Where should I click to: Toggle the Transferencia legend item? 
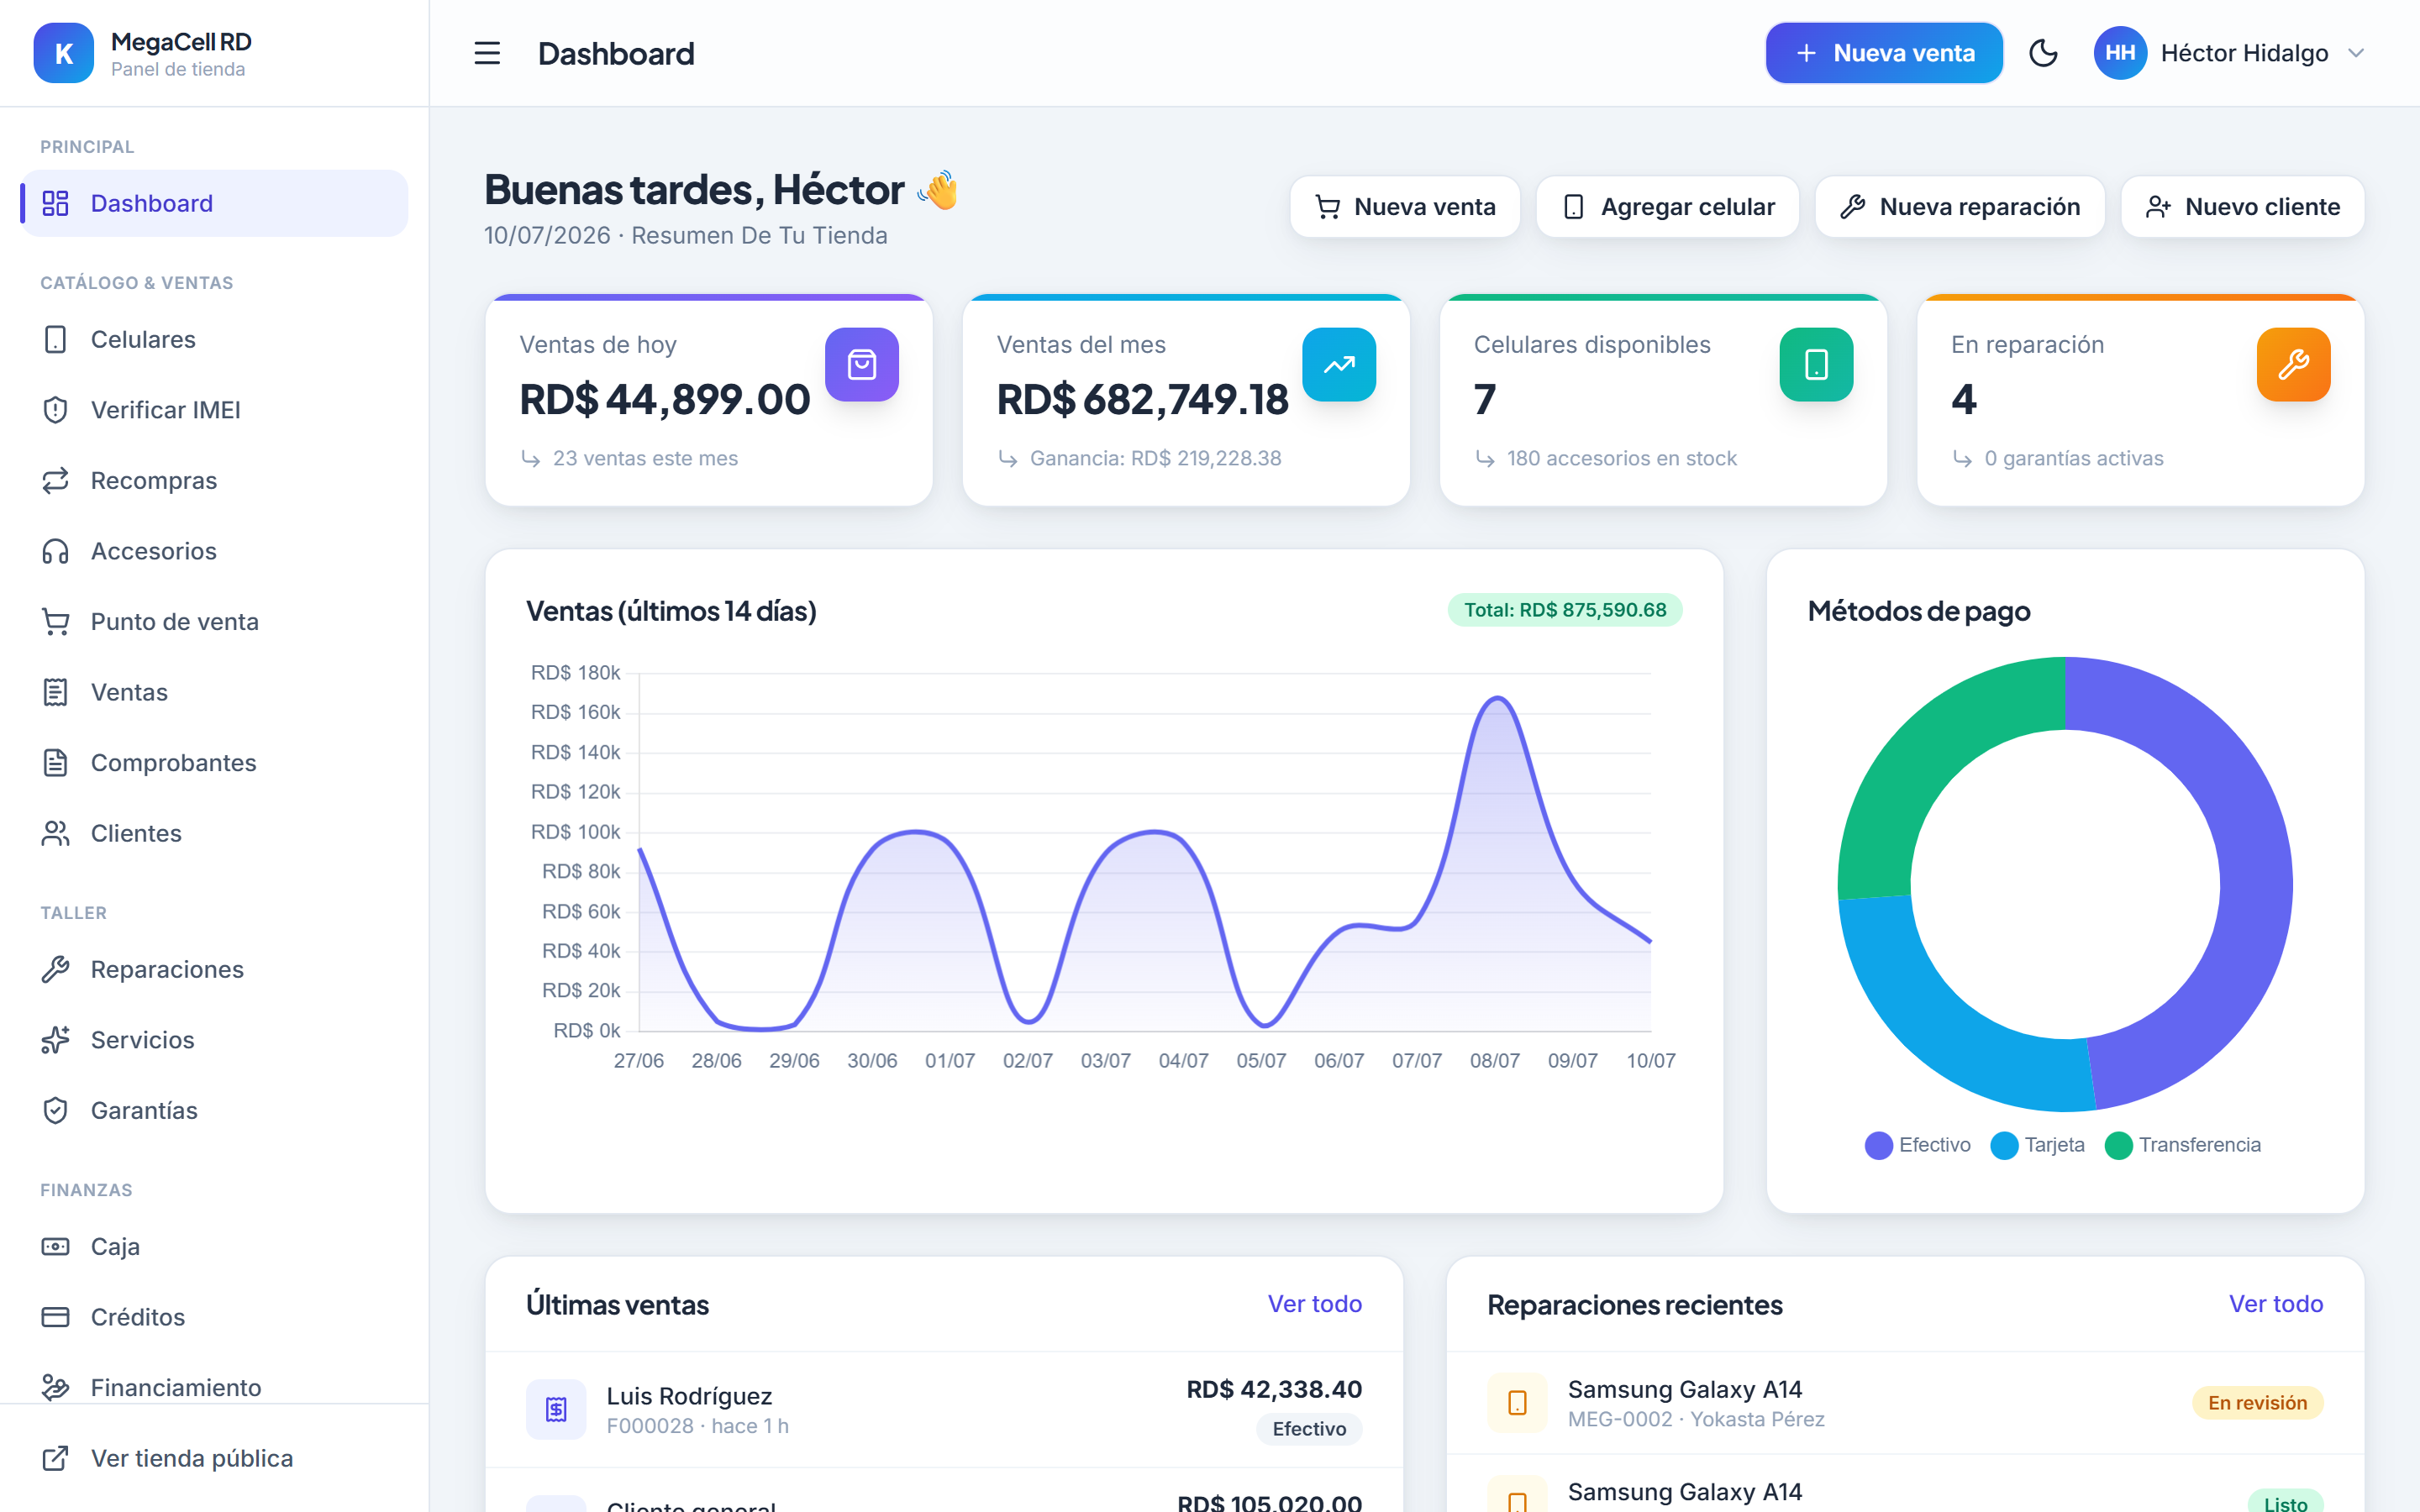coord(2183,1145)
